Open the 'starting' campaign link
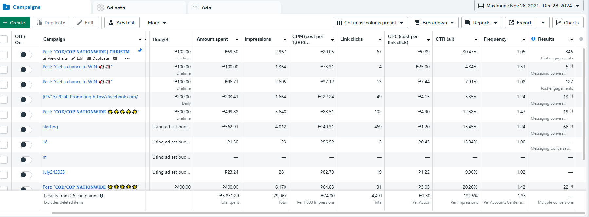The image size is (589, 217). [x=50, y=127]
